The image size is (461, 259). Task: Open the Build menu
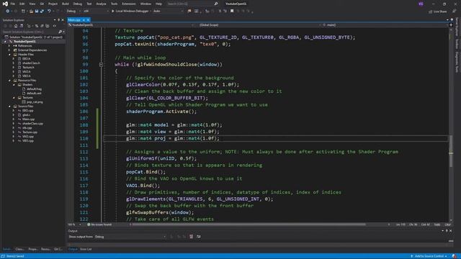(x=66, y=4)
